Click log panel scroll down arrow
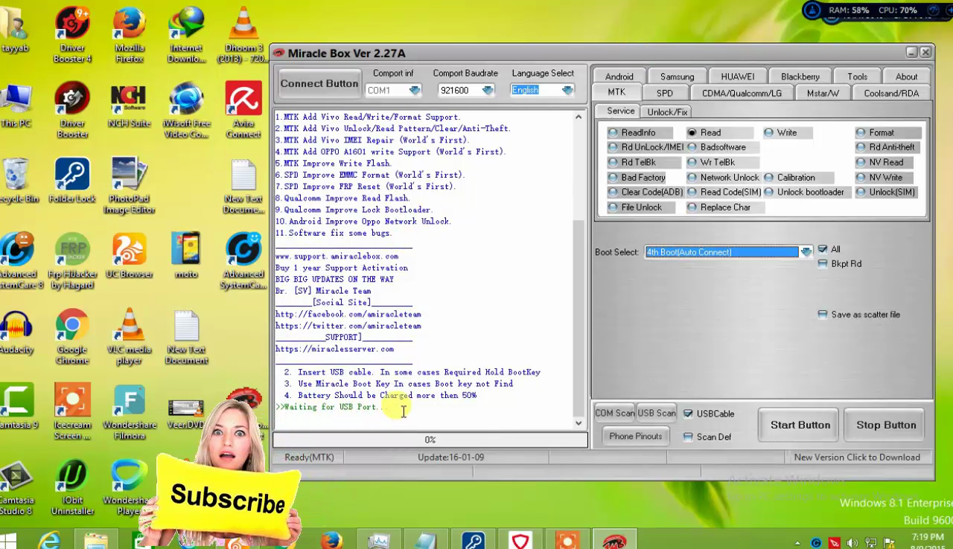 (579, 423)
